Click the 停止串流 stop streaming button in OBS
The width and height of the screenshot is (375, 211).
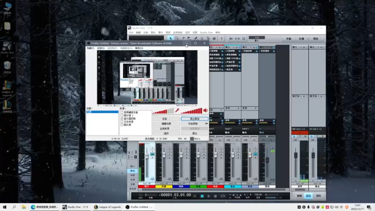tap(195, 119)
